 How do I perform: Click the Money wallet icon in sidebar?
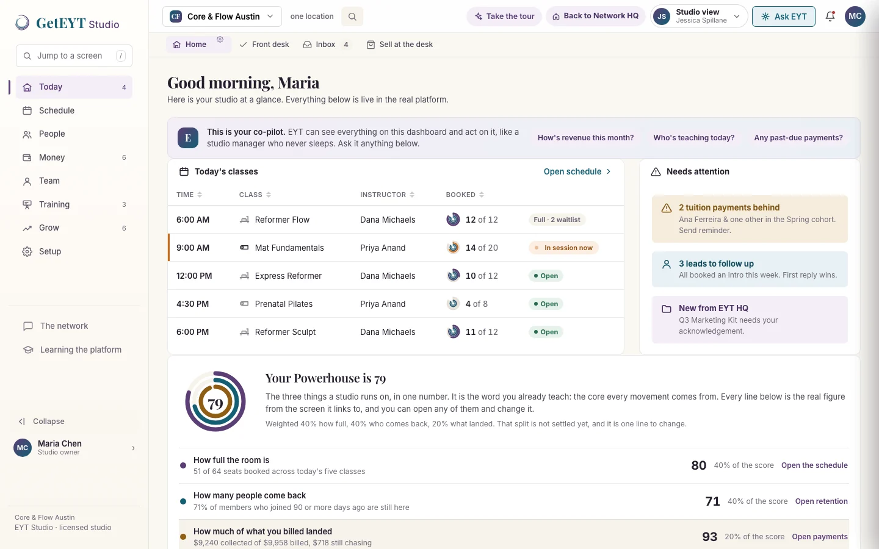click(27, 157)
